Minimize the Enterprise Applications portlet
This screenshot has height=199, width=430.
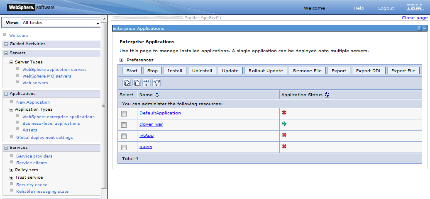[425, 28]
